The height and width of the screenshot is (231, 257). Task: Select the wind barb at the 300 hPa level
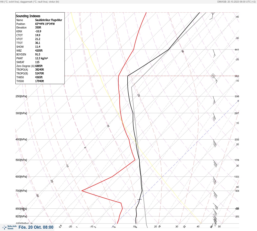214,117
